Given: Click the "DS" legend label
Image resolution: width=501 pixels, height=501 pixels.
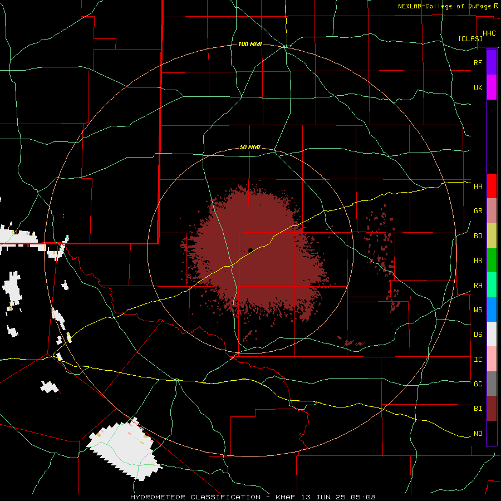Looking at the screenshot, I should pyautogui.click(x=478, y=335).
